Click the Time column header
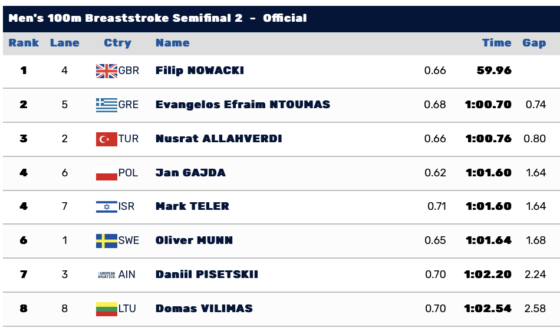 click(x=496, y=43)
